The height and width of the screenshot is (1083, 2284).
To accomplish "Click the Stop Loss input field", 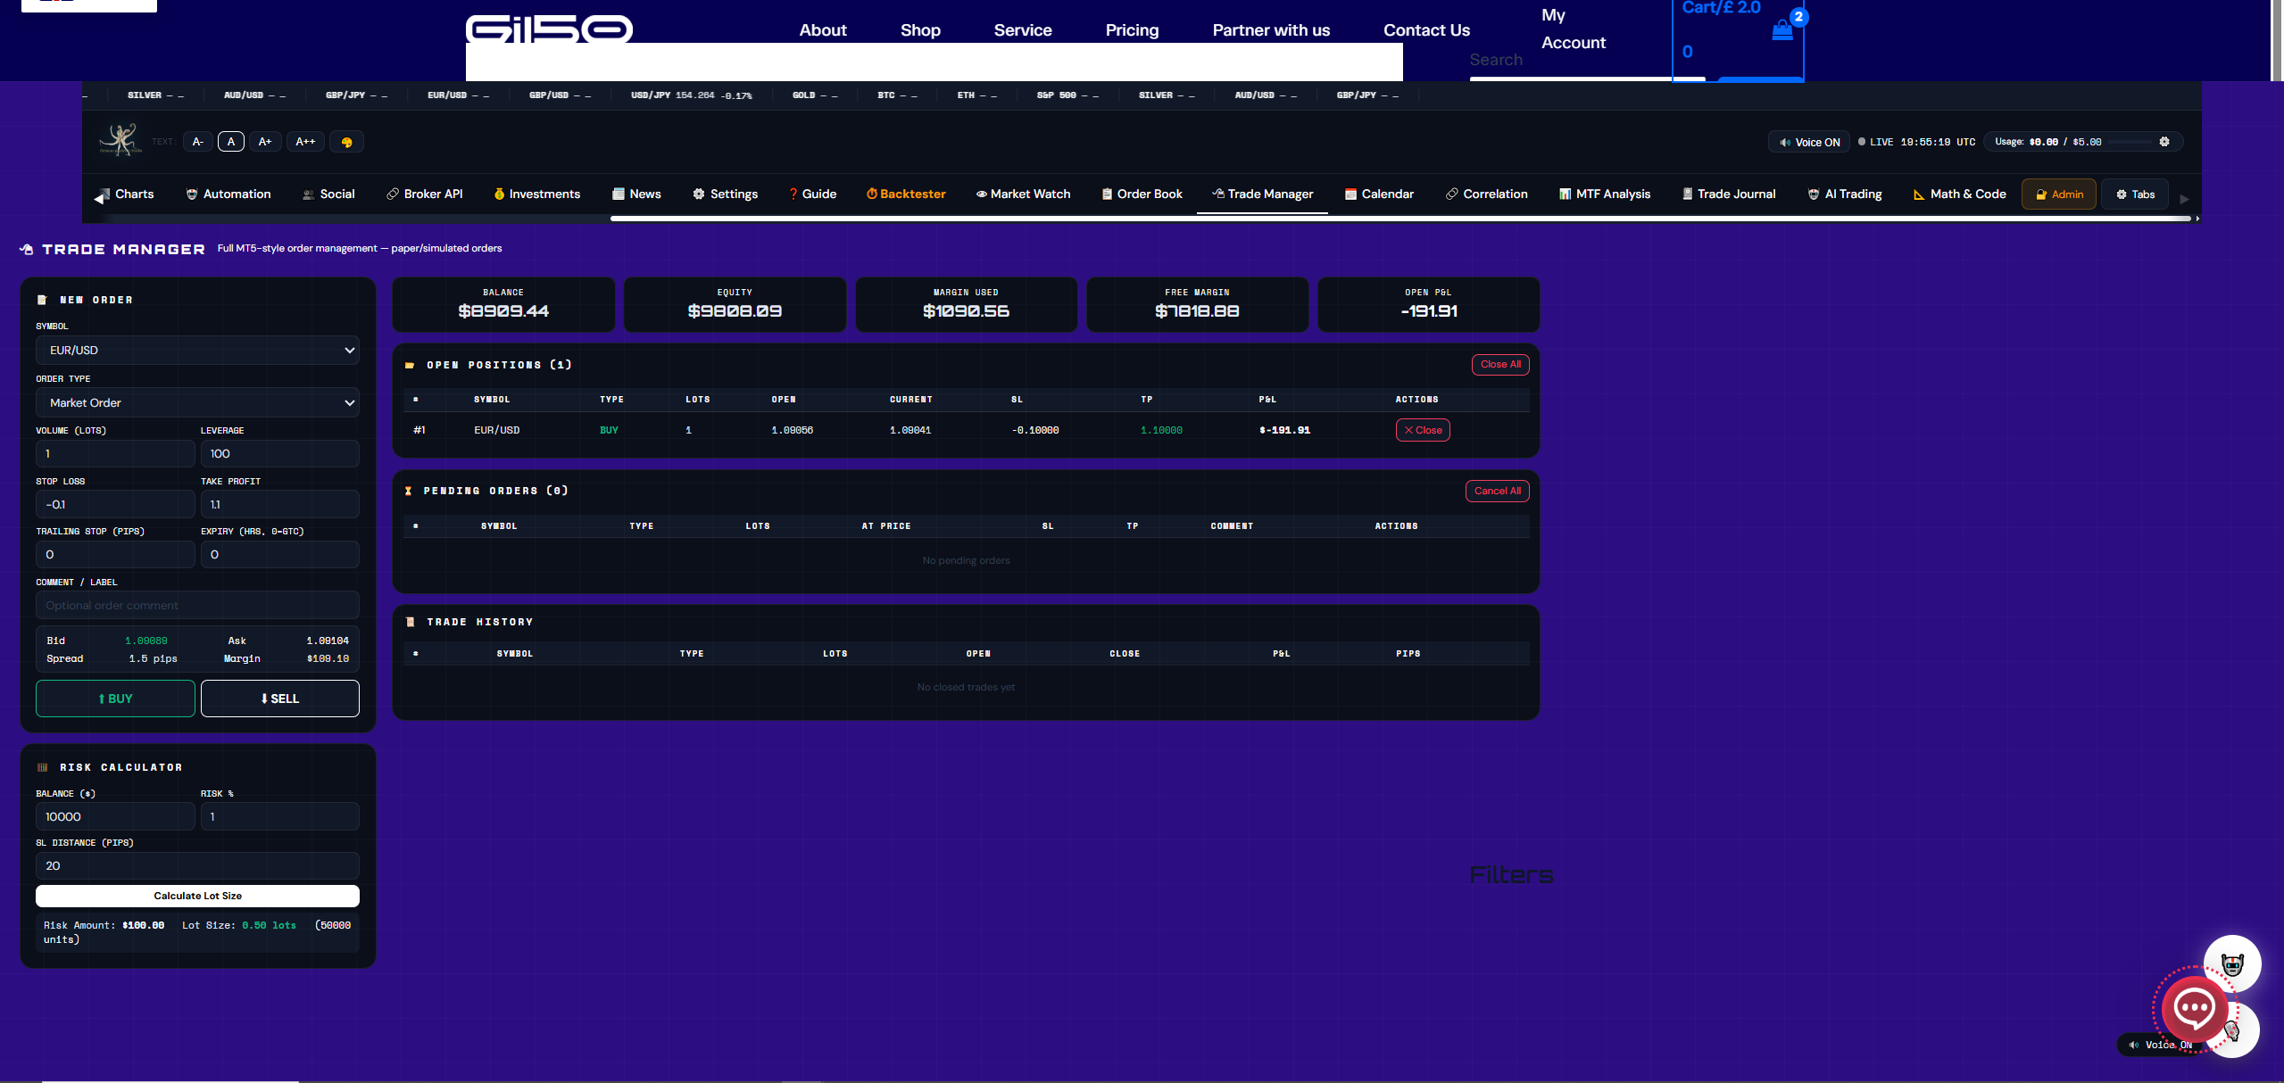I will (115, 505).
